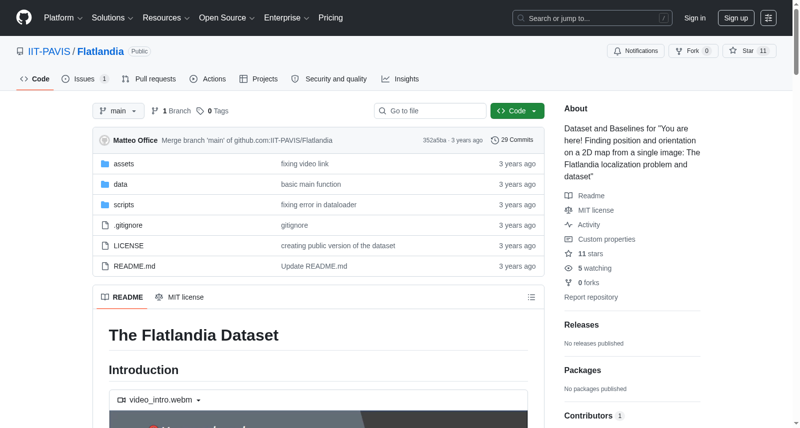Click 'creating public version of the dataset' message
Image resolution: width=800 pixels, height=428 pixels.
(x=338, y=246)
